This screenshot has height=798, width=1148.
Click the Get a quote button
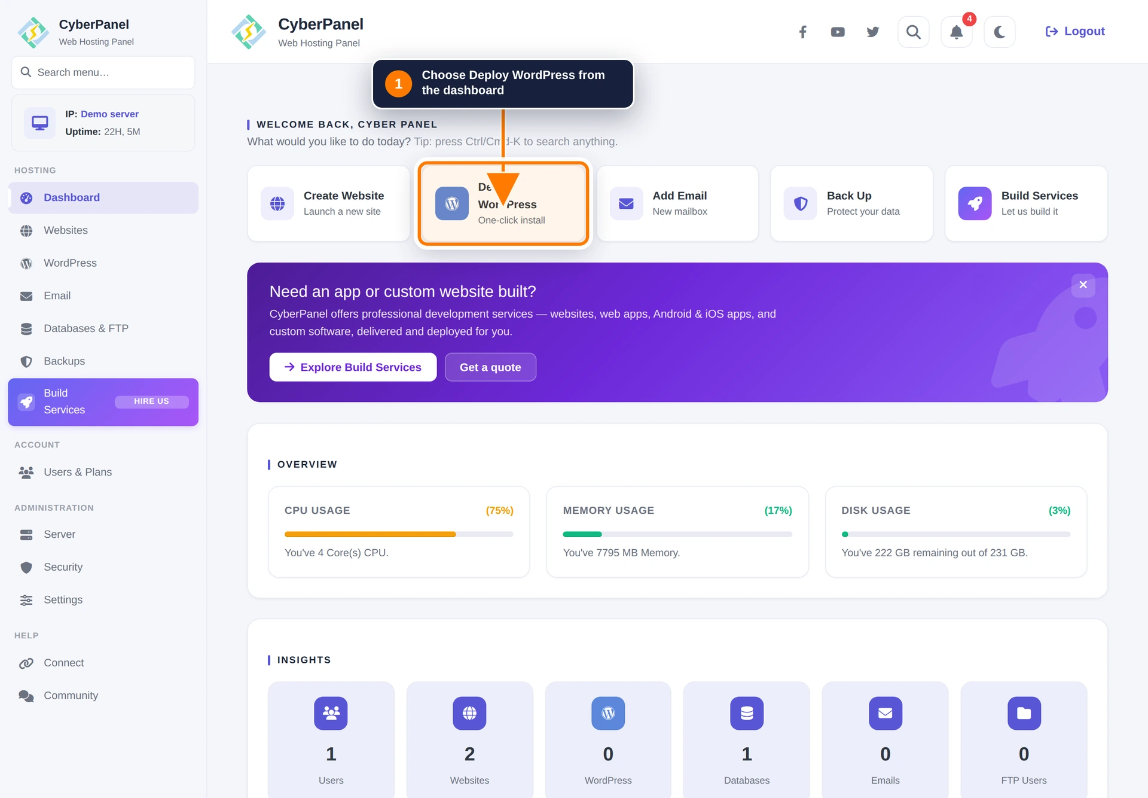(x=490, y=367)
